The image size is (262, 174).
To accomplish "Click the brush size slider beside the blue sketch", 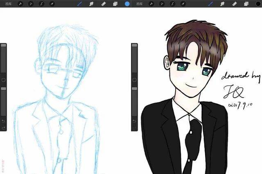I will point(4,58).
